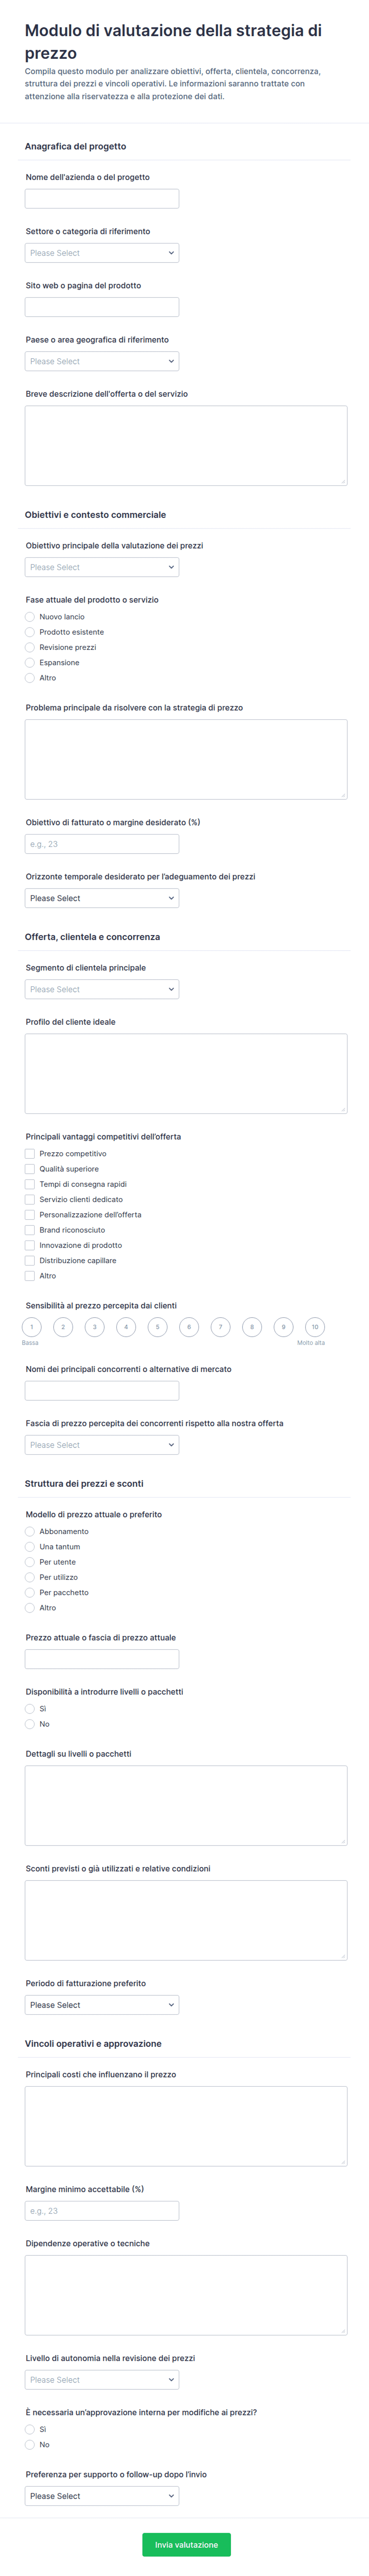Open Obiettivo principale della valutazione dropdown
Viewport: 369px width, 2576px height.
[x=102, y=567]
